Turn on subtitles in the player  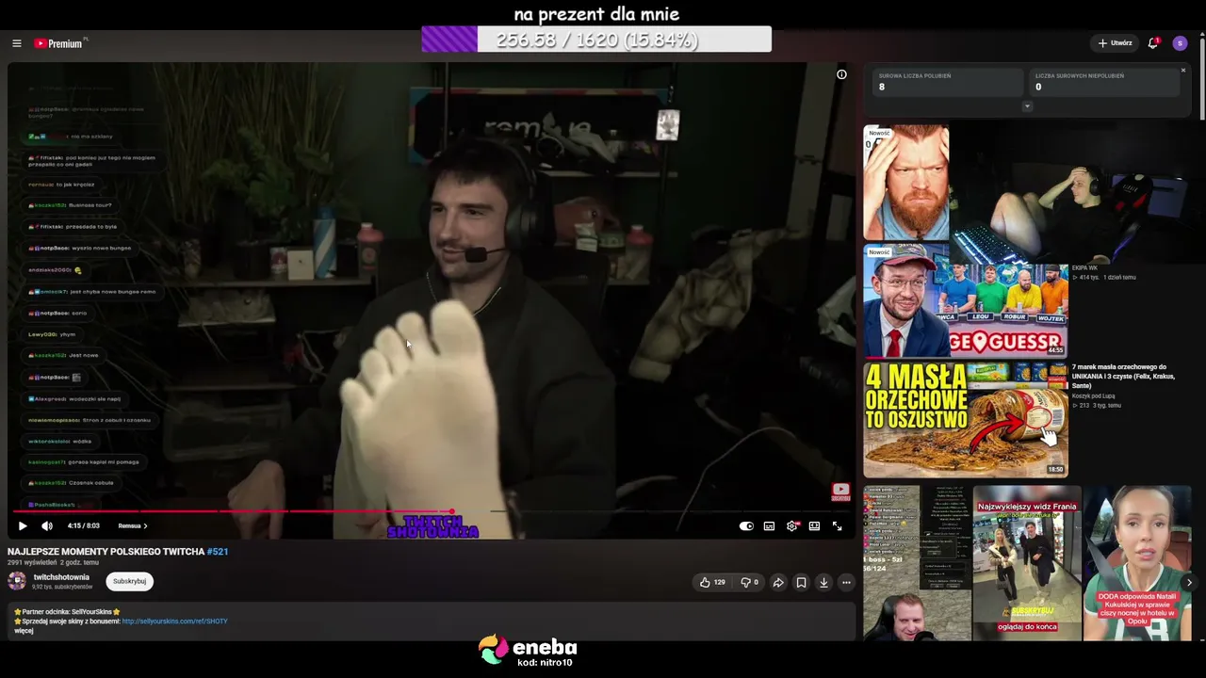coord(769,526)
